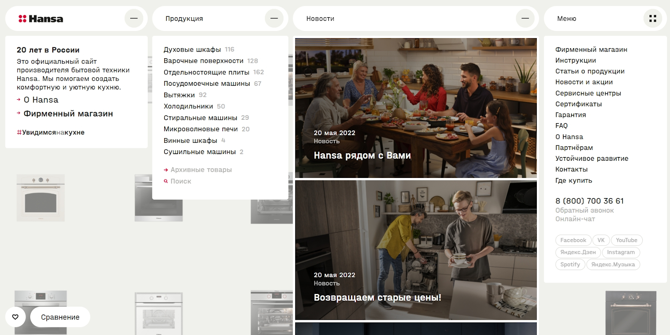Collapse the Продукция panel
Image resolution: width=670 pixels, height=335 pixels.
(x=274, y=18)
